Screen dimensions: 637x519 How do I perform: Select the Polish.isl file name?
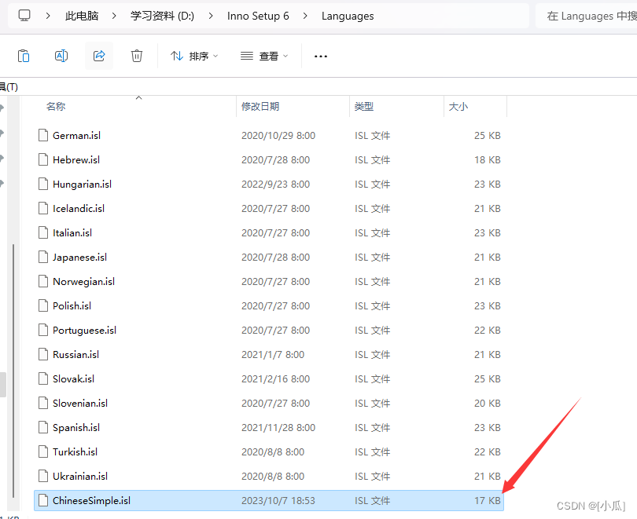click(x=72, y=305)
